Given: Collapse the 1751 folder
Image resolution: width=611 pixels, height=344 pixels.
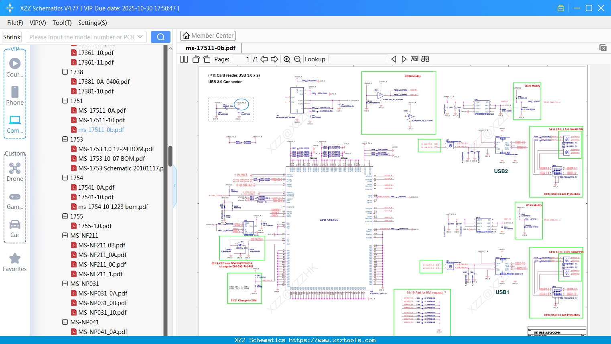Looking at the screenshot, I should coord(65,101).
